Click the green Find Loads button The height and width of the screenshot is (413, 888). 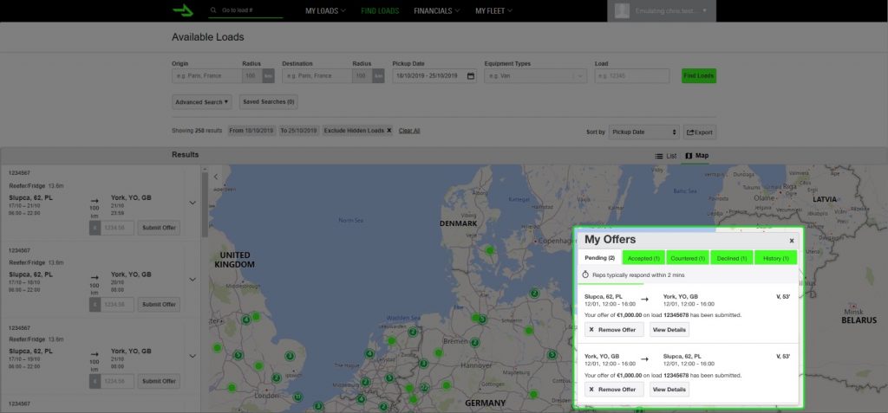point(699,76)
